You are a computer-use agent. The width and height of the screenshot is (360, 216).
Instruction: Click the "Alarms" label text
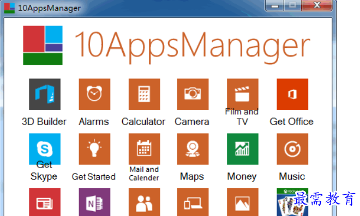click(x=94, y=122)
